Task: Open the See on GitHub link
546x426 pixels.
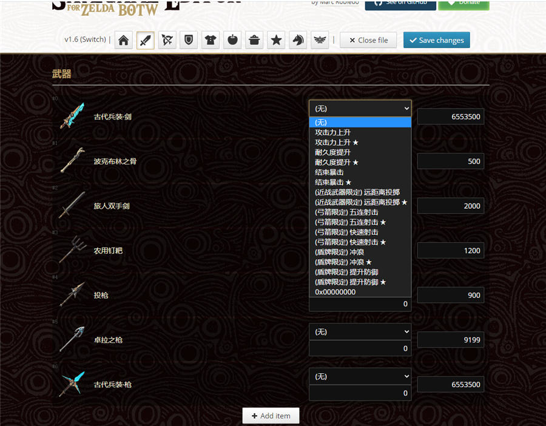Action: click(x=400, y=4)
